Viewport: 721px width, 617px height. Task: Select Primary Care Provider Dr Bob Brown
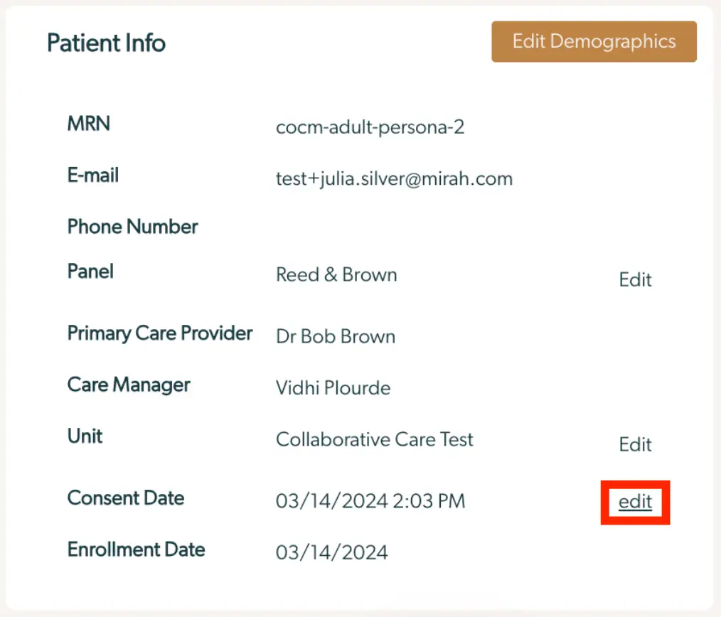pyautogui.click(x=335, y=336)
